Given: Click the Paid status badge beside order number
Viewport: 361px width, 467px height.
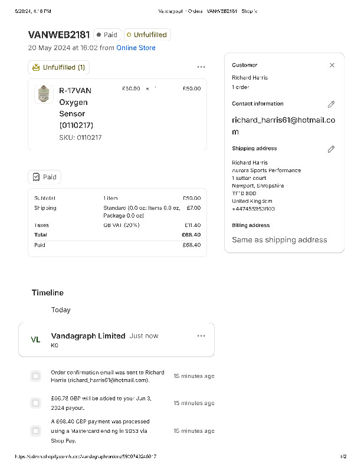Looking at the screenshot, I should coord(107,35).
